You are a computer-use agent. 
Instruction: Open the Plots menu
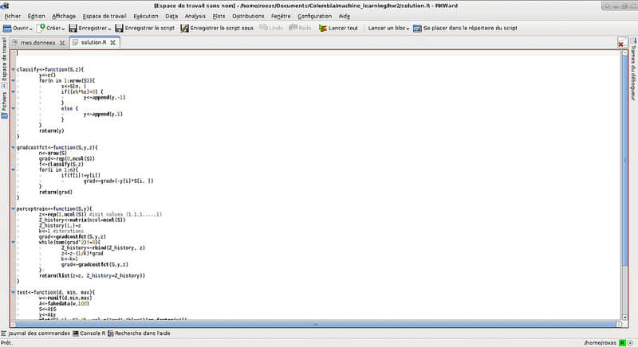(x=219, y=16)
